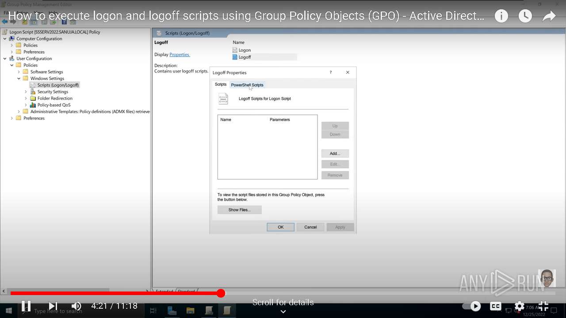Select Security Settings in the tree
Image resolution: width=566 pixels, height=318 pixels.
53,91
